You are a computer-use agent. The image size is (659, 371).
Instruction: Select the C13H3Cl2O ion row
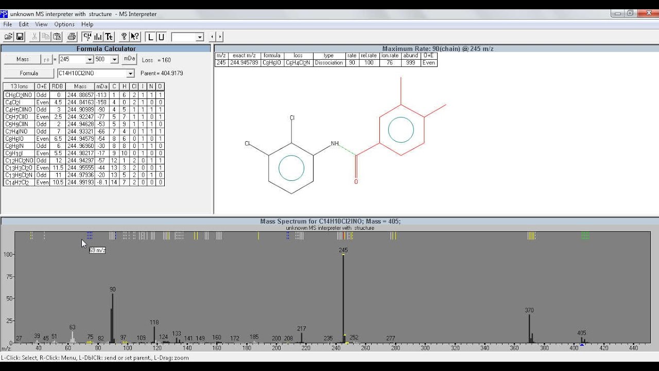coord(84,167)
